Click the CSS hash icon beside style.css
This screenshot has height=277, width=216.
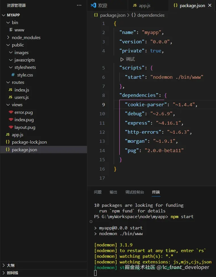[x=13, y=75]
